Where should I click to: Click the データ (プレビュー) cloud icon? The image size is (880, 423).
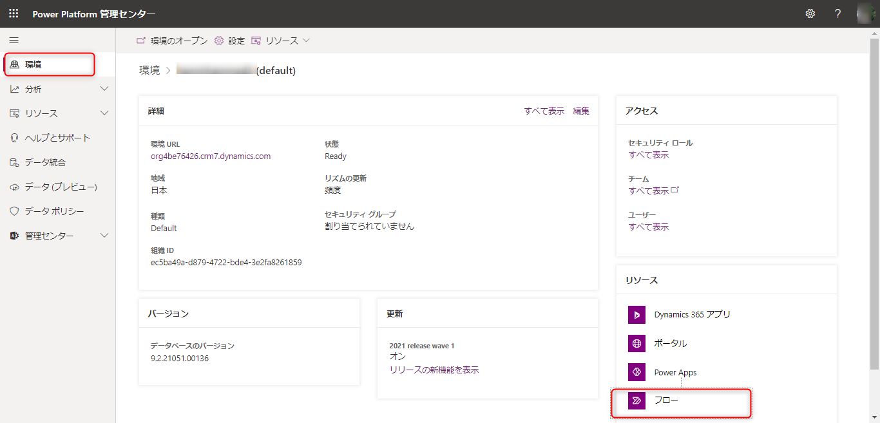tap(14, 187)
